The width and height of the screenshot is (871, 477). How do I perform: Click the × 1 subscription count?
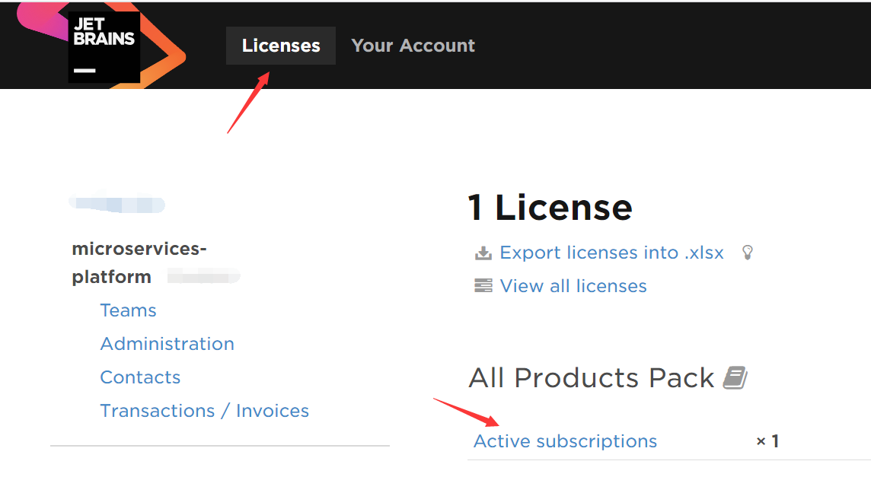coord(767,441)
